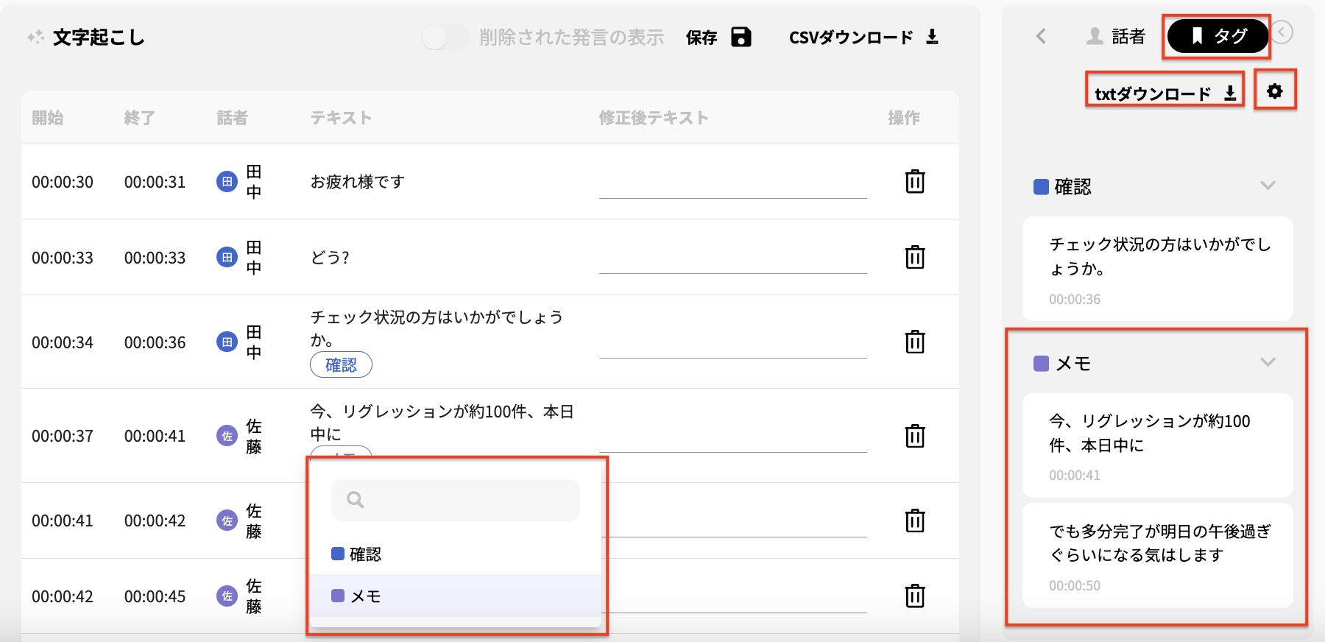Click blue color square beside 確認 section header
Viewport: 1325px width, 642px height.
pos(1041,187)
